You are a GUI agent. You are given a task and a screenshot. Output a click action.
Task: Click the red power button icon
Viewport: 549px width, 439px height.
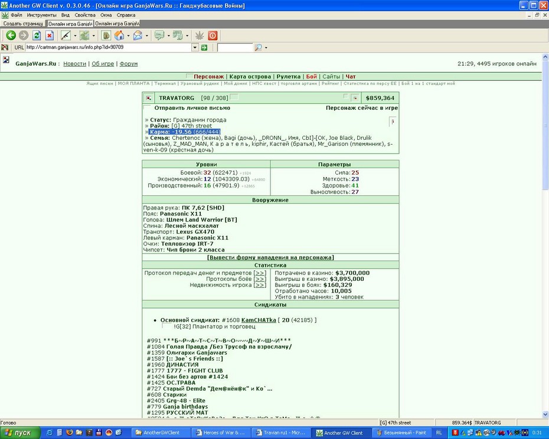point(213,35)
